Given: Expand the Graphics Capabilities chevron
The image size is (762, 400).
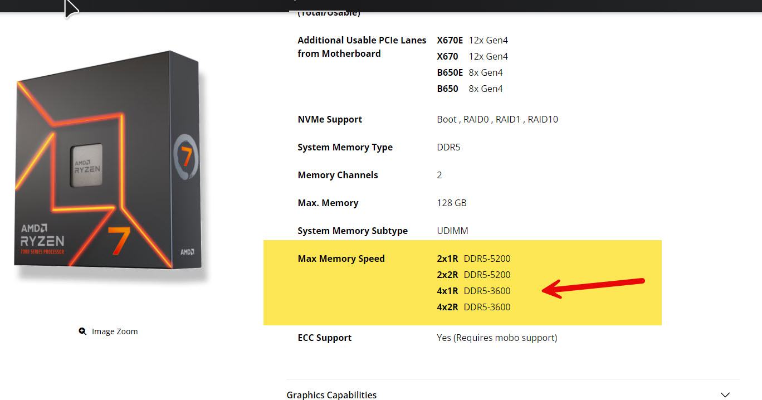Looking at the screenshot, I should point(725,395).
